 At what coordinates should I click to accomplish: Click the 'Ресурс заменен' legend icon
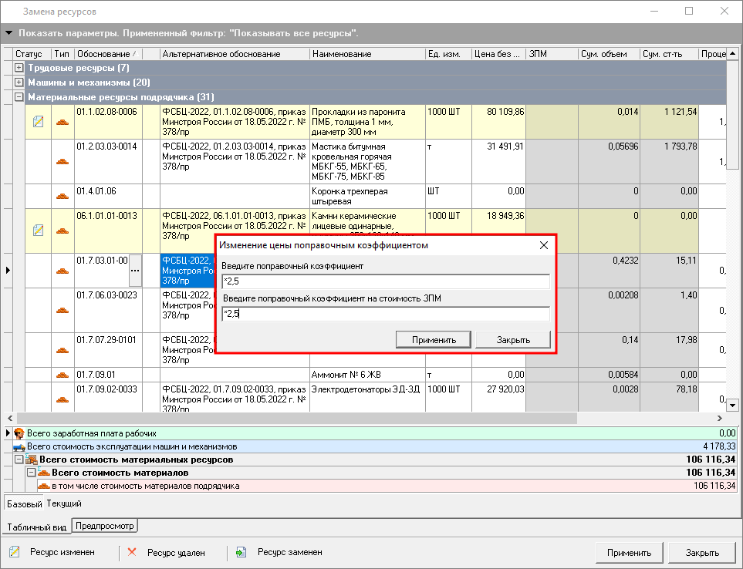tap(241, 552)
